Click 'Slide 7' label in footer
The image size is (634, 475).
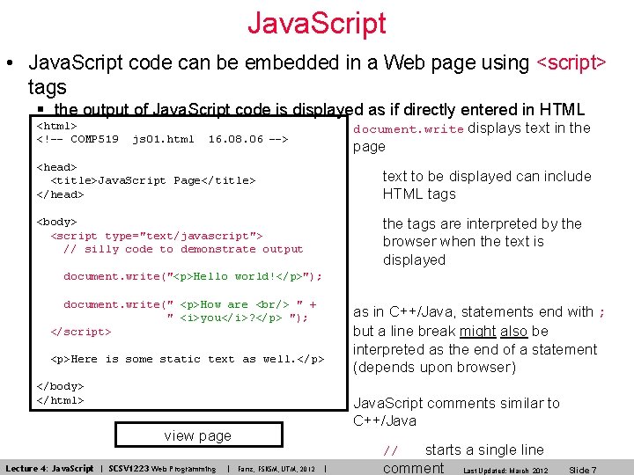(583, 470)
